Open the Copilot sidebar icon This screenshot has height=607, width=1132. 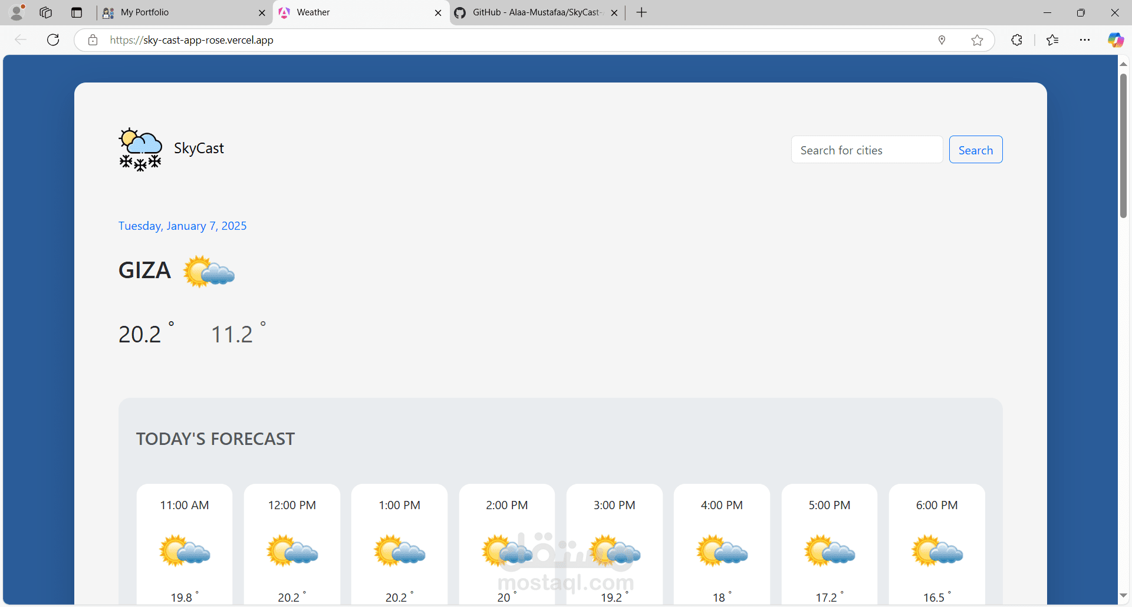1115,40
